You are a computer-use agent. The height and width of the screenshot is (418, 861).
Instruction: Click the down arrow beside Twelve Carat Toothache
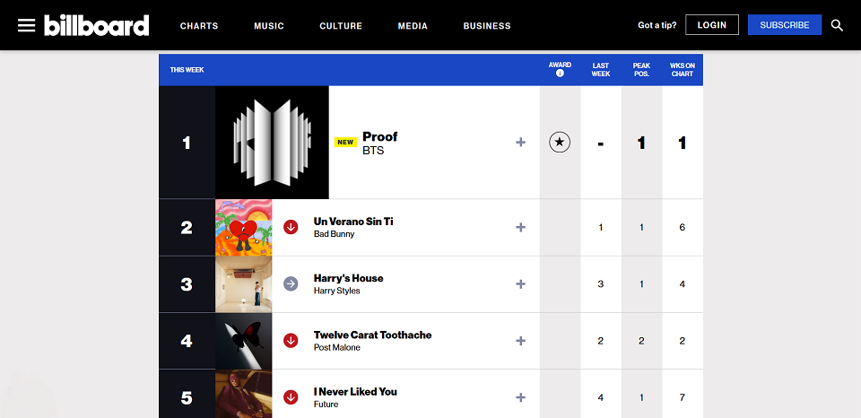[291, 340]
